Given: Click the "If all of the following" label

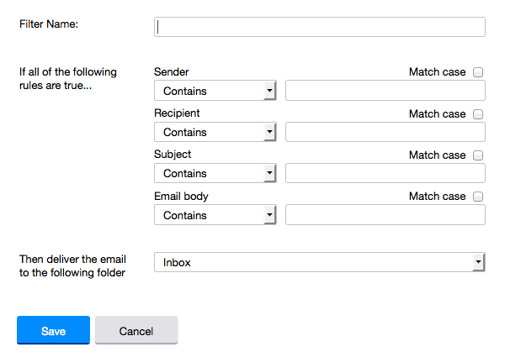Looking at the screenshot, I should (x=67, y=72).
